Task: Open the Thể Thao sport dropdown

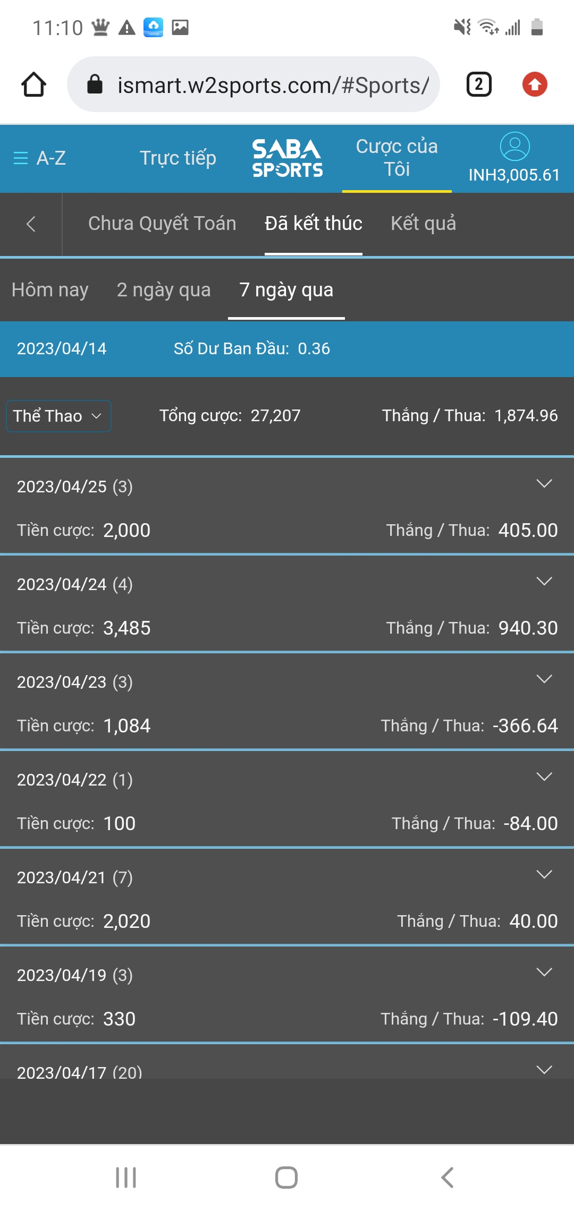Action: coord(58,416)
